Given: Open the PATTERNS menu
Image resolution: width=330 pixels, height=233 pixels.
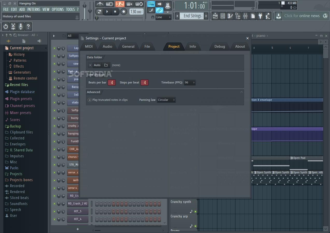Looking at the screenshot, I should (34, 9).
